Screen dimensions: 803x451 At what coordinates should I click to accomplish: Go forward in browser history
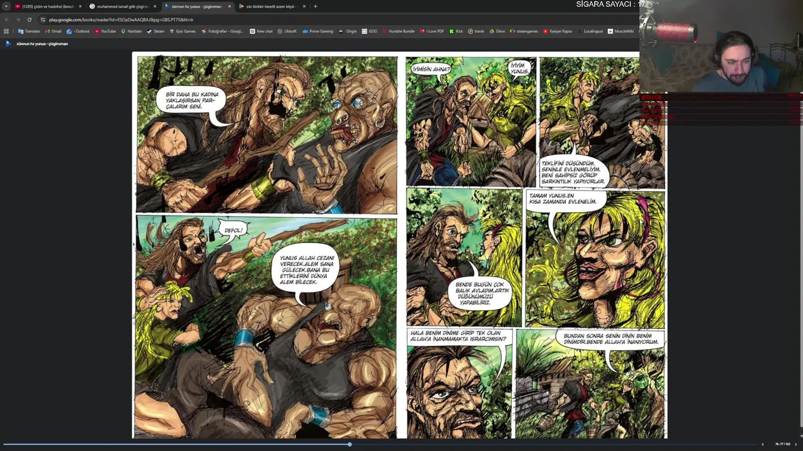18,19
